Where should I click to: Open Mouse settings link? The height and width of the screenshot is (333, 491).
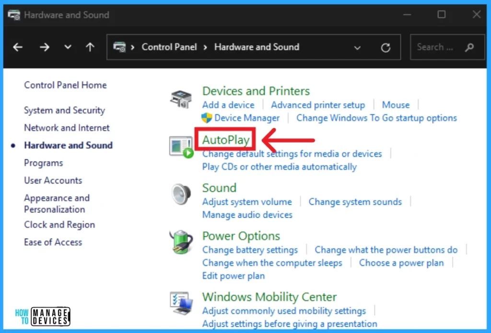click(396, 105)
